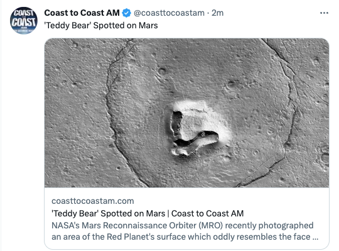Click the 2m tweet timestamp
Viewport: 339px width, 251px height.
217,13
